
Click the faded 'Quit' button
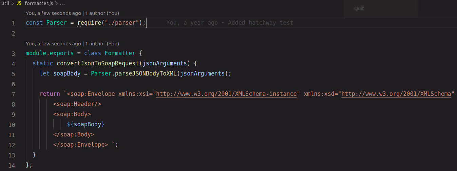(x=359, y=8)
